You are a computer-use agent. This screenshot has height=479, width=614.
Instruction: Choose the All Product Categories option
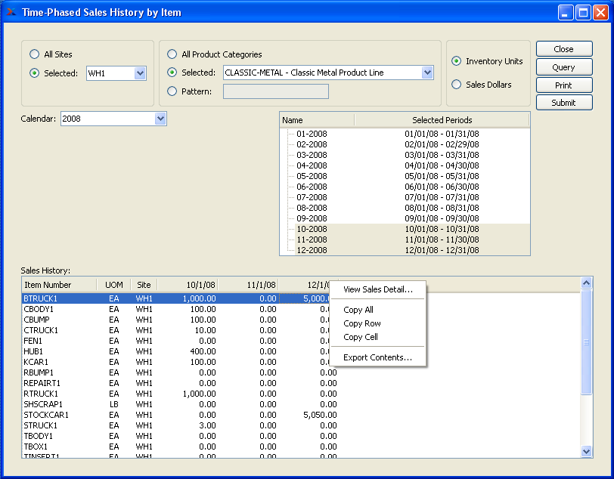coord(172,54)
